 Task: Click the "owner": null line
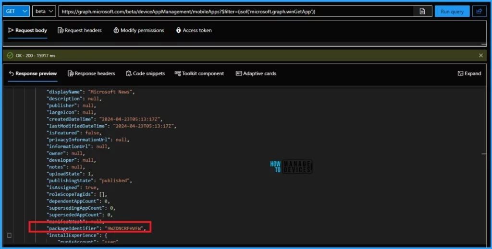[66, 154]
